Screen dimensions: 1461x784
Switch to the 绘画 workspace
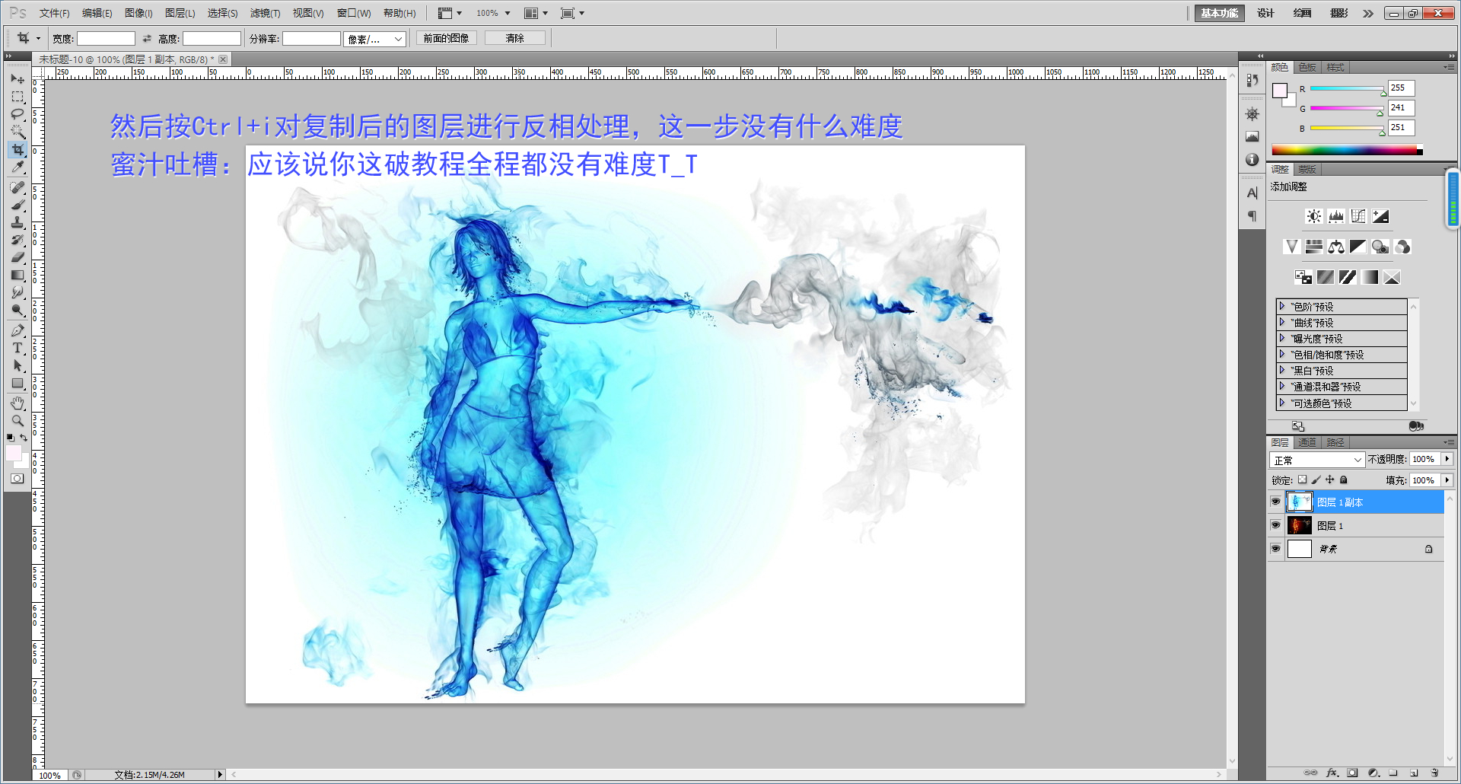[1303, 13]
